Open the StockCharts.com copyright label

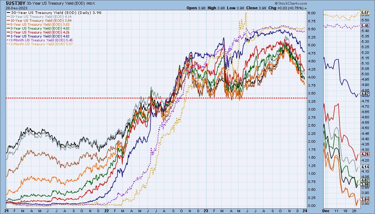[291, 3]
